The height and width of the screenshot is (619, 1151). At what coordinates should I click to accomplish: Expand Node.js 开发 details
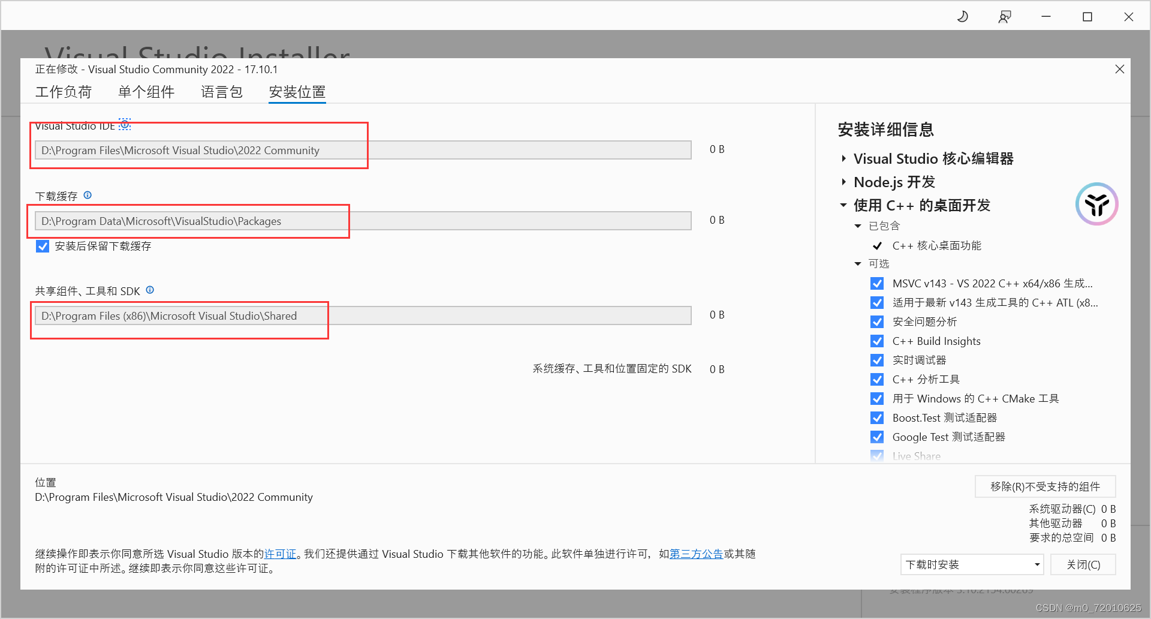pyautogui.click(x=843, y=182)
